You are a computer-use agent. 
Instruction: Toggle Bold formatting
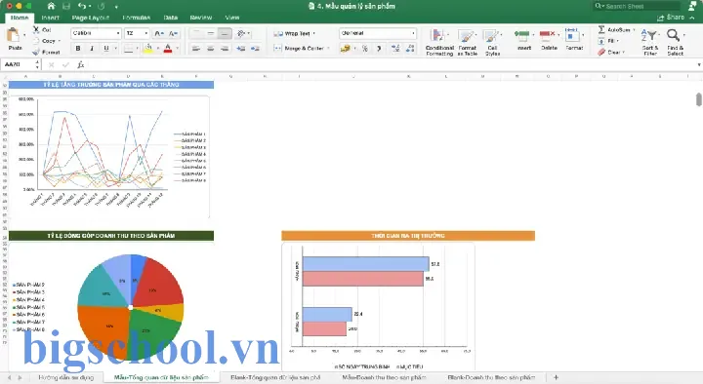[78, 49]
